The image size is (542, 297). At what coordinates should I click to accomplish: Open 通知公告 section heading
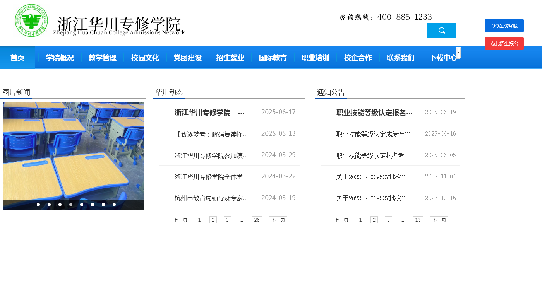coord(331,92)
